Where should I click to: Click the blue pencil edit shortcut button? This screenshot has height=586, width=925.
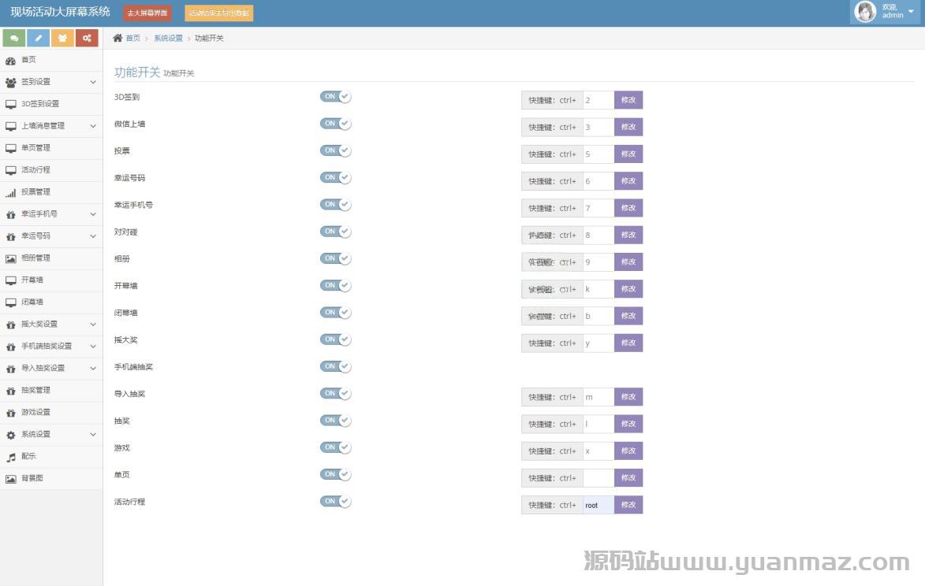[x=38, y=38]
